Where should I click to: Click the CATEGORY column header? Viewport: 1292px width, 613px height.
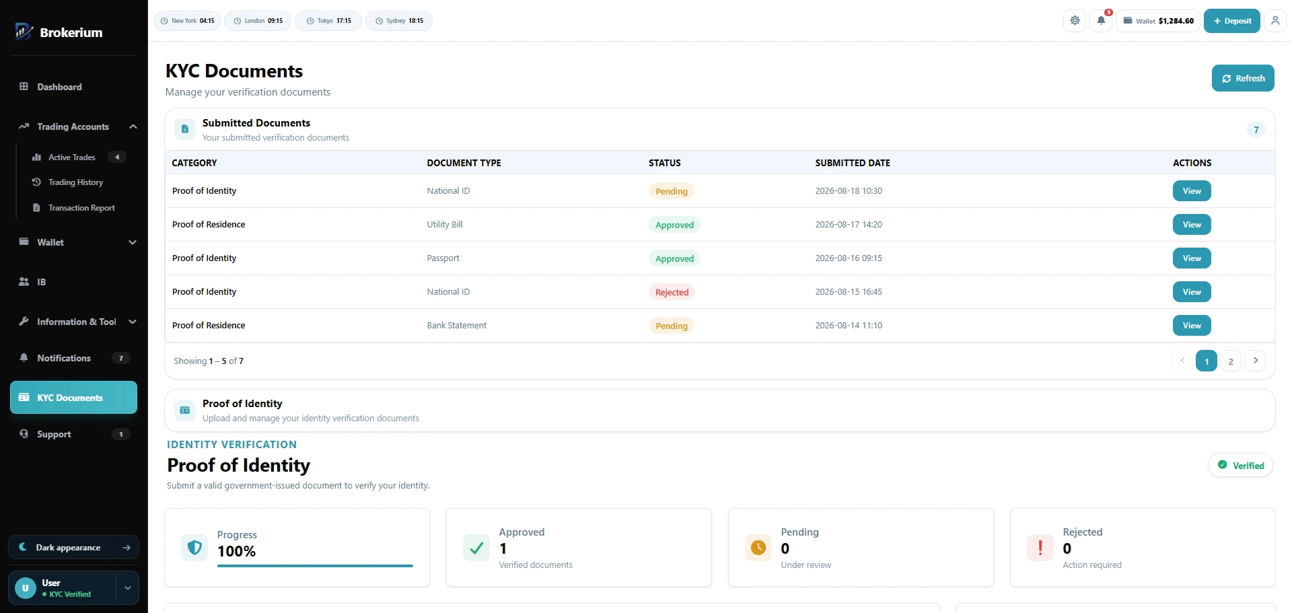tap(194, 163)
